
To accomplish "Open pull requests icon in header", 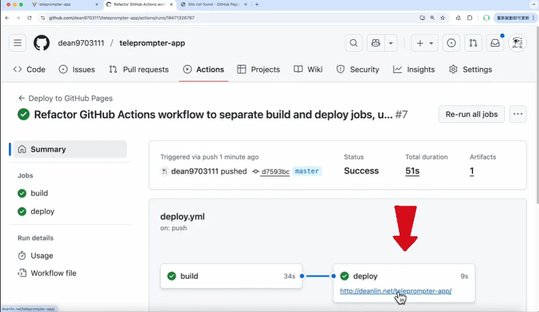I will (x=473, y=43).
